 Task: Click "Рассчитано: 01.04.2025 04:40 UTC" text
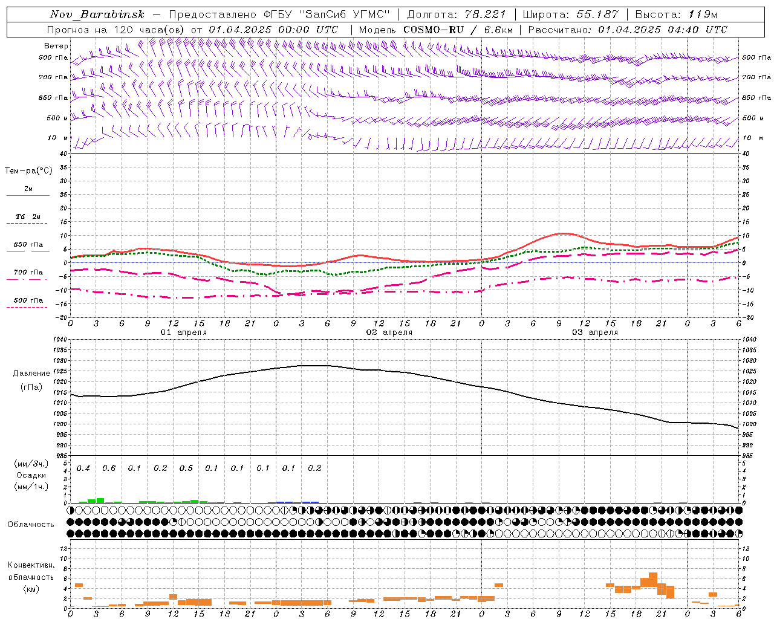click(628, 30)
